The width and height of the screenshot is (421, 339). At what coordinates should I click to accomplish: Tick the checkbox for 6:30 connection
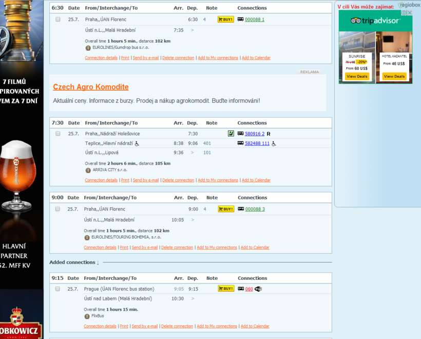coord(58,20)
